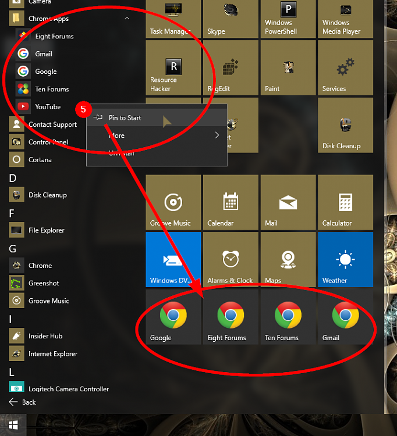Open the Weather tile
397x436 pixels.
click(345, 259)
